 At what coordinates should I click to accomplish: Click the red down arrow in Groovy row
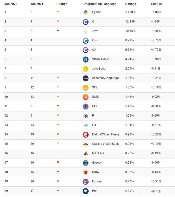coord(58,162)
